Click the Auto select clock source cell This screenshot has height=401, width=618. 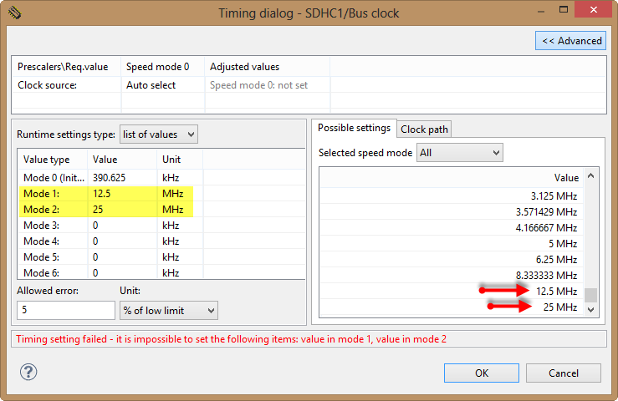point(151,84)
